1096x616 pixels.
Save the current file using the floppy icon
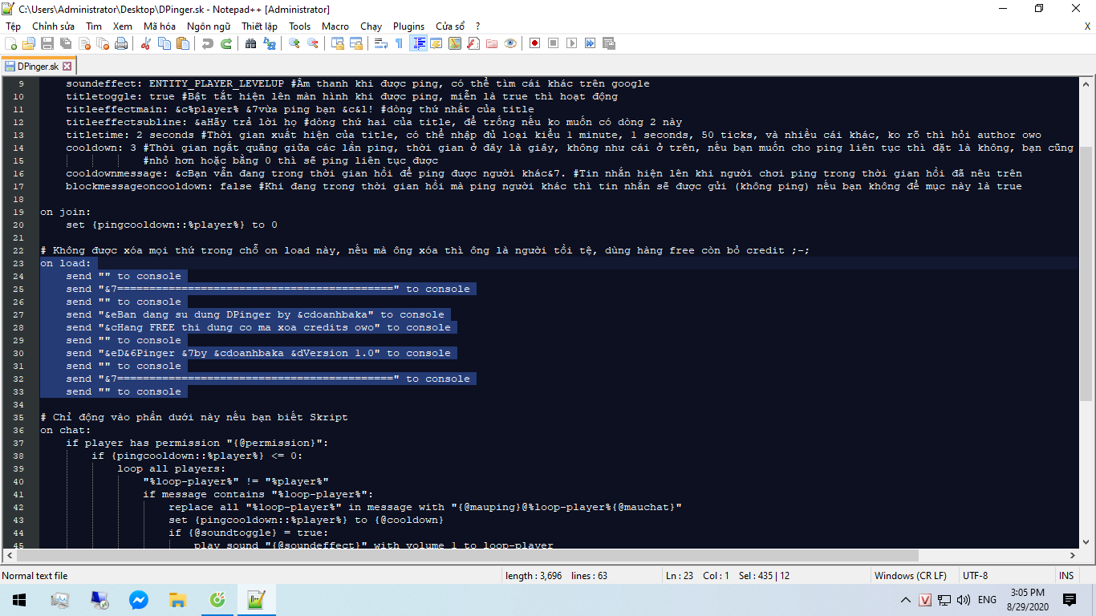pyautogui.click(x=47, y=43)
